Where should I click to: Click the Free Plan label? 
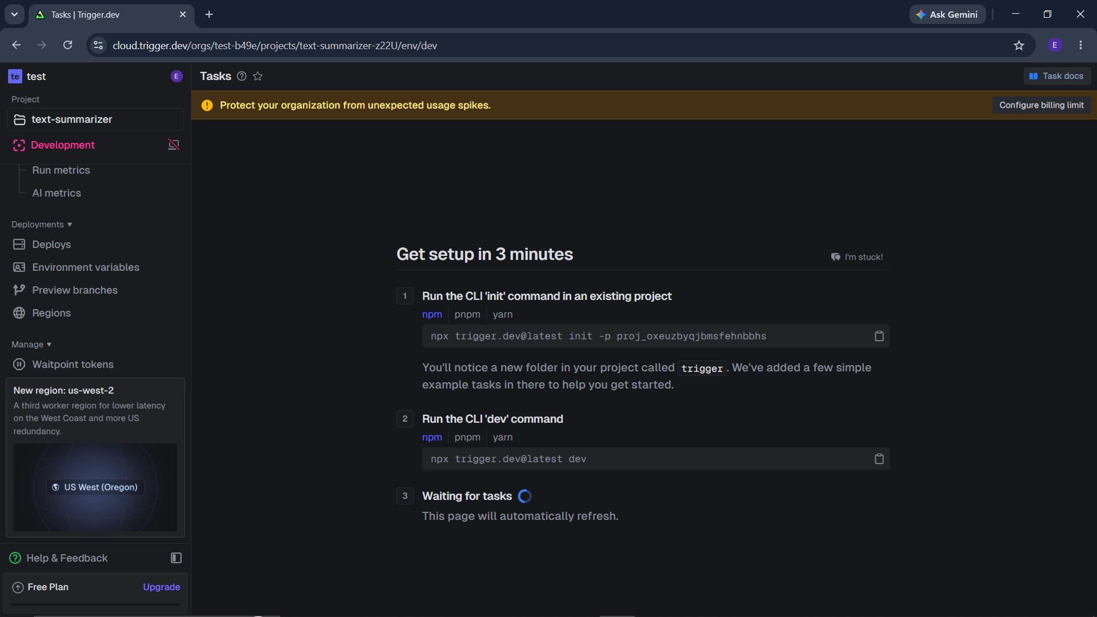point(48,587)
